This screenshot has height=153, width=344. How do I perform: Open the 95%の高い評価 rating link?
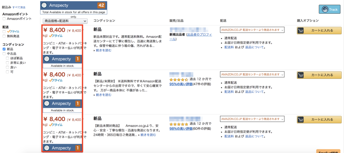[181, 84]
